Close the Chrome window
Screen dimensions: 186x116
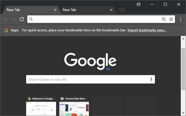coord(179,4)
